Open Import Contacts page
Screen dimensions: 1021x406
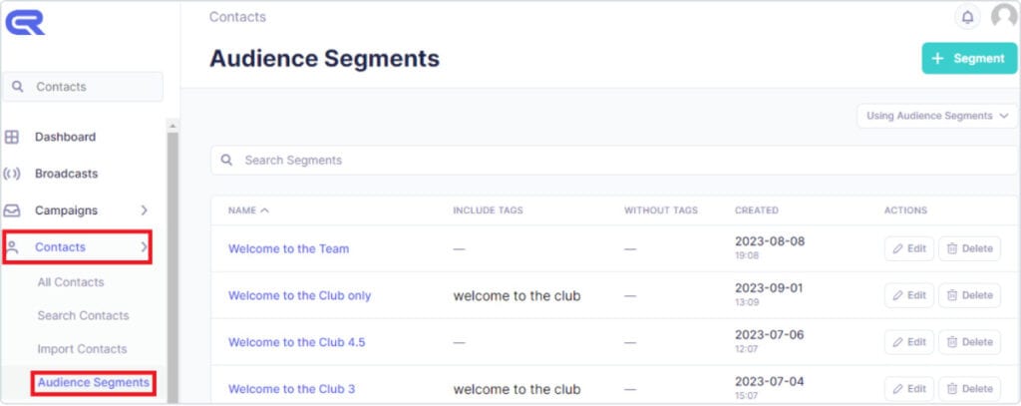pyautogui.click(x=82, y=349)
